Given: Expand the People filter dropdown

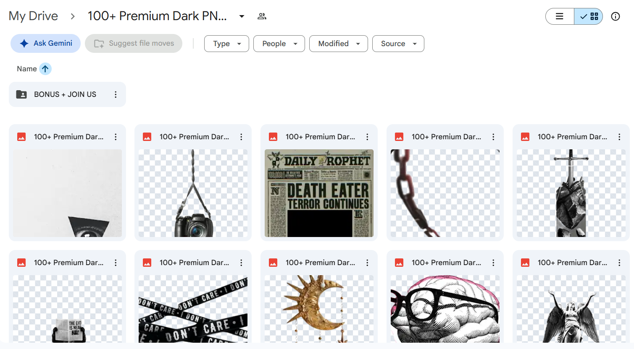Looking at the screenshot, I should (279, 44).
